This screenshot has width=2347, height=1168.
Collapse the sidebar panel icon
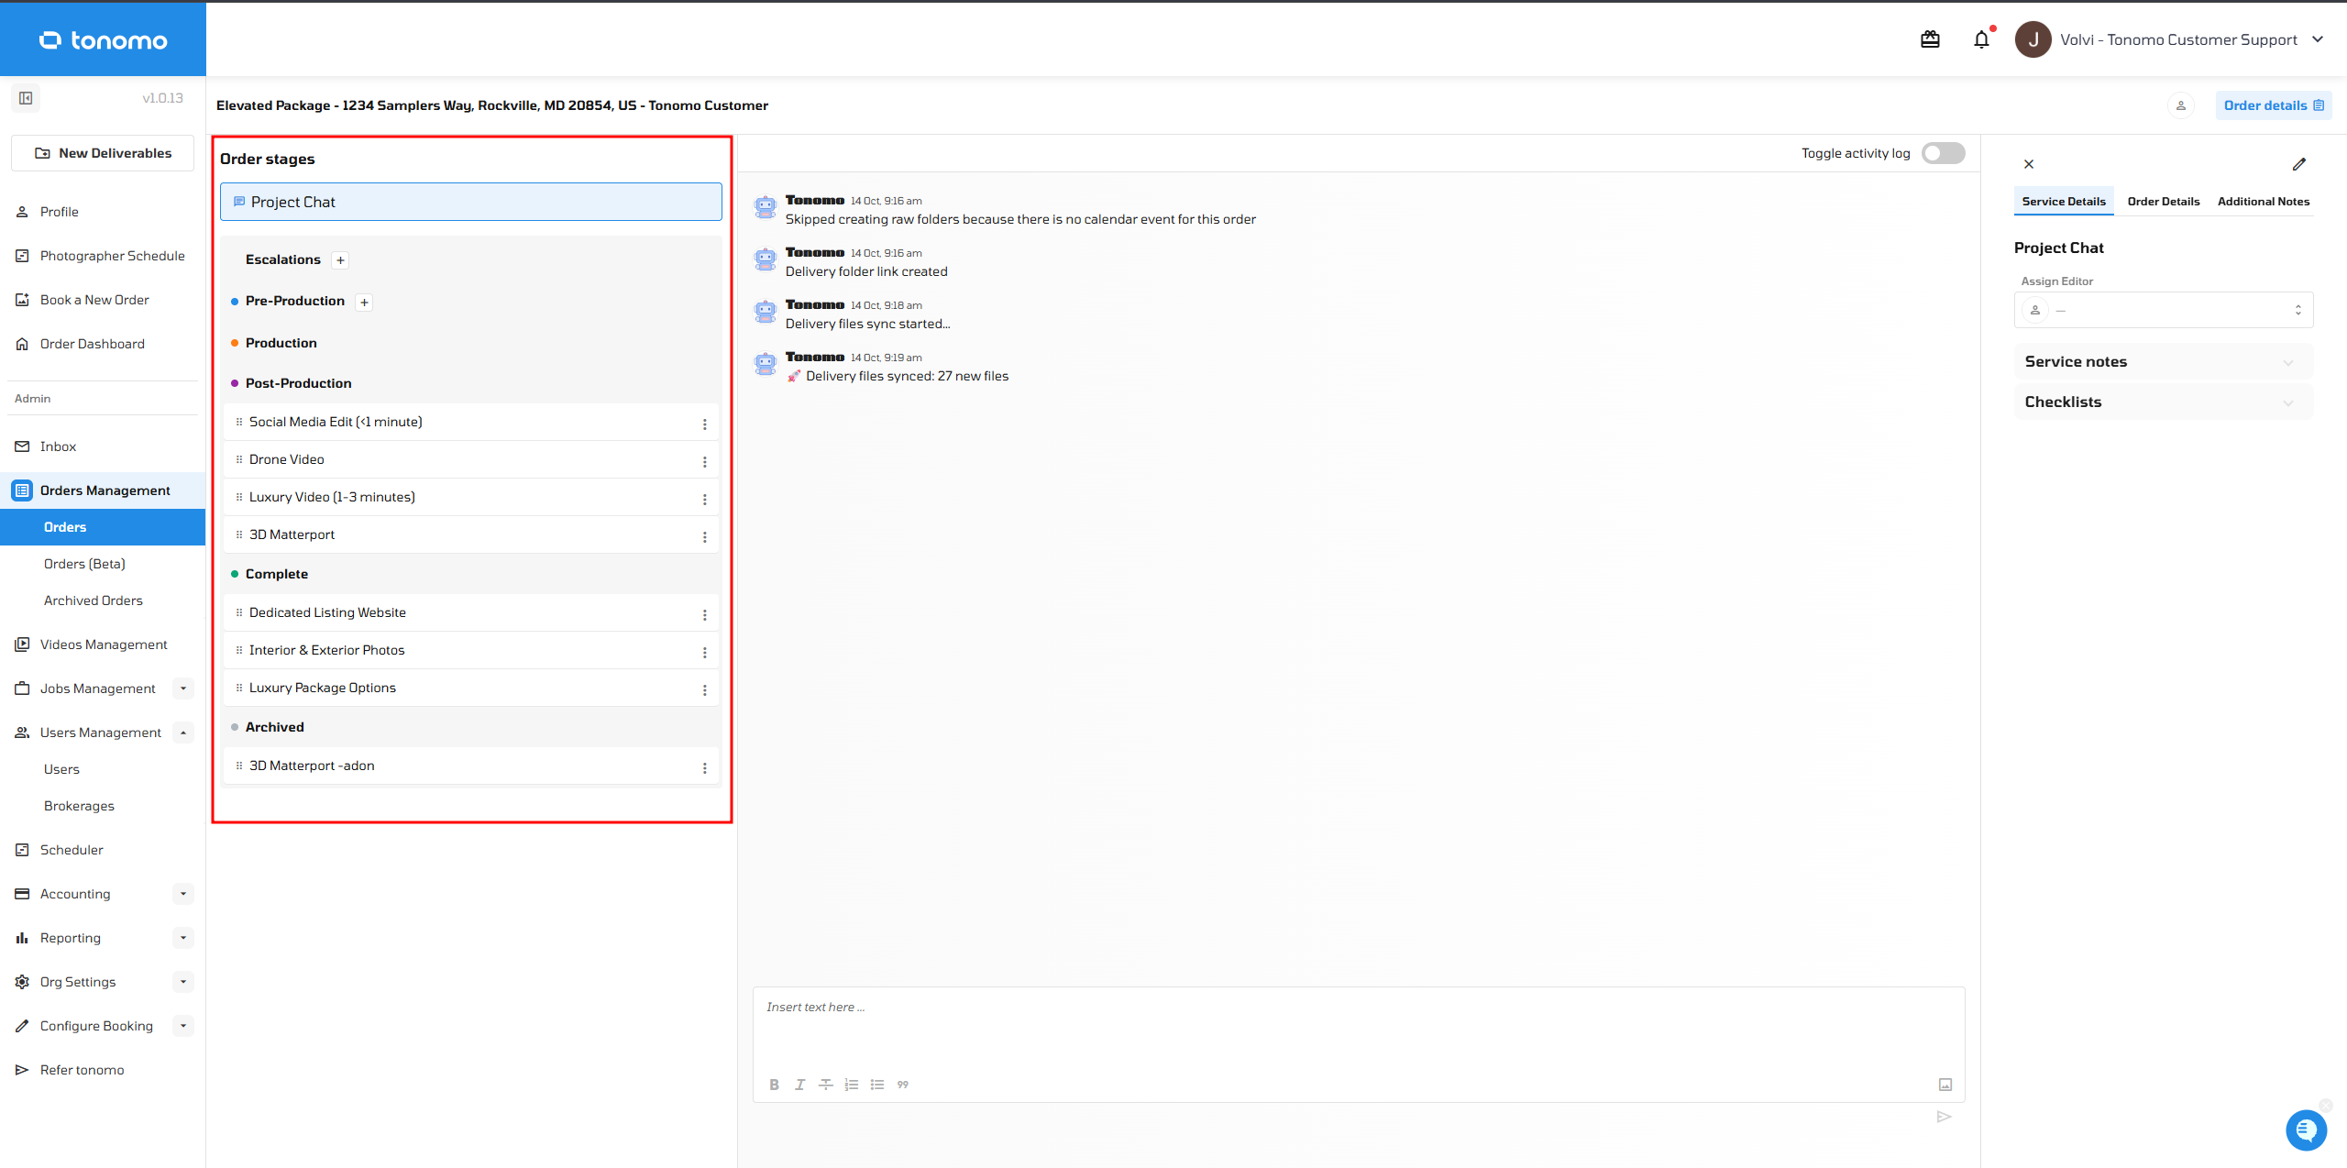tap(26, 98)
